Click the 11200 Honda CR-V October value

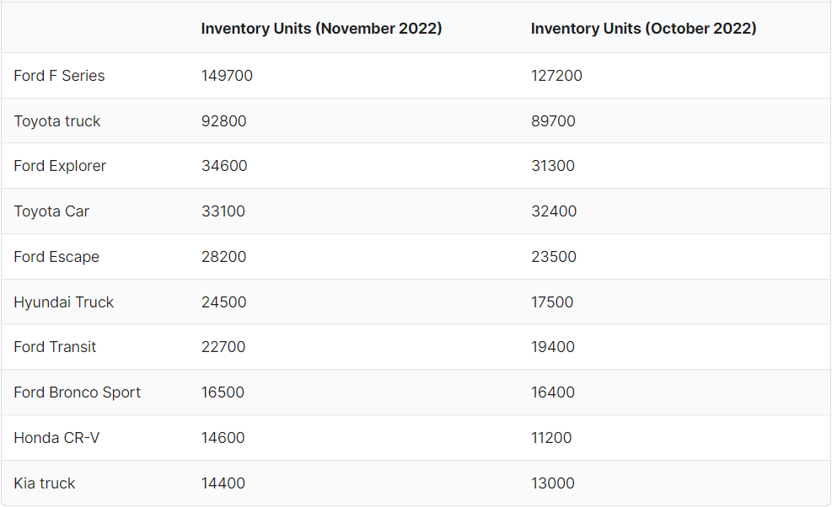[x=552, y=438]
